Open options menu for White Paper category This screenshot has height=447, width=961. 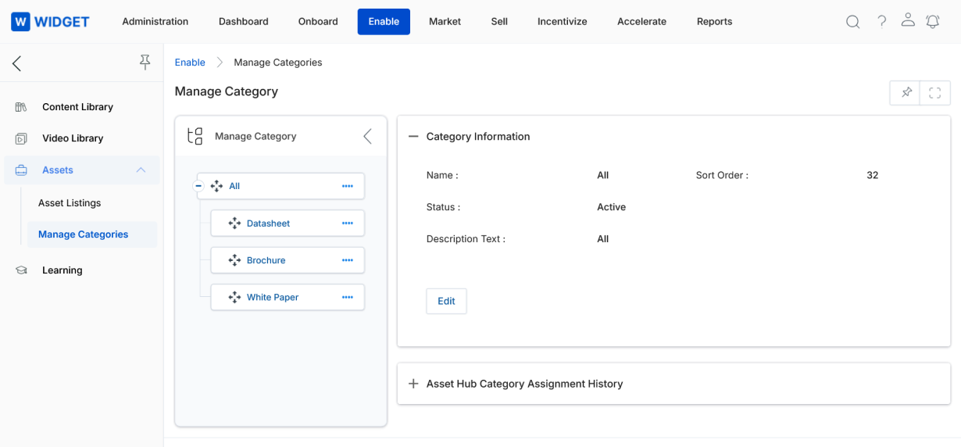click(348, 298)
